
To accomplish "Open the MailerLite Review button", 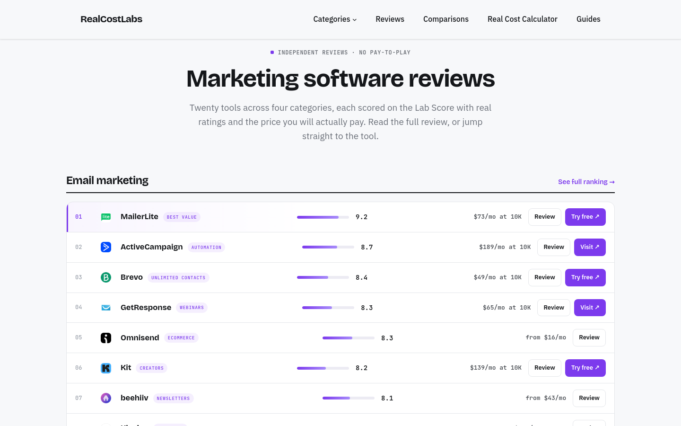I will [x=545, y=217].
